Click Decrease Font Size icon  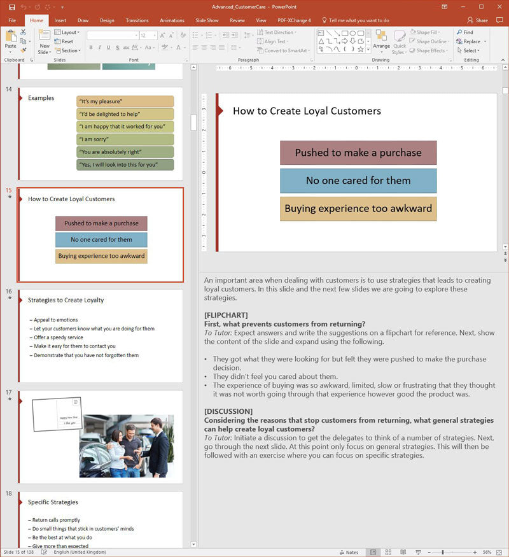pyautogui.click(x=171, y=36)
